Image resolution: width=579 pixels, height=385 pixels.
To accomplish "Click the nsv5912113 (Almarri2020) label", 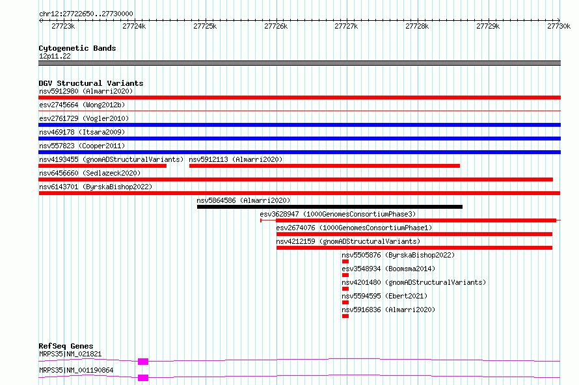I will [236, 159].
